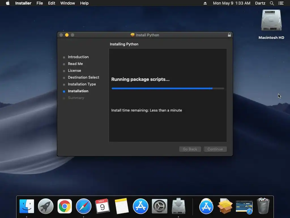Select the Installation step
The width and height of the screenshot is (290, 218).
[x=78, y=91]
